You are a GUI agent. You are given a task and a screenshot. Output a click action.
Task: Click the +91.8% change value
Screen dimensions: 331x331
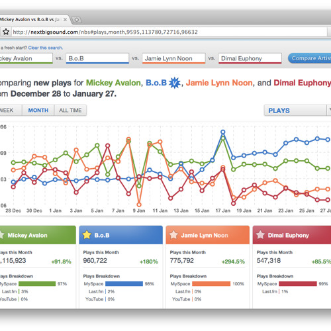(x=61, y=261)
